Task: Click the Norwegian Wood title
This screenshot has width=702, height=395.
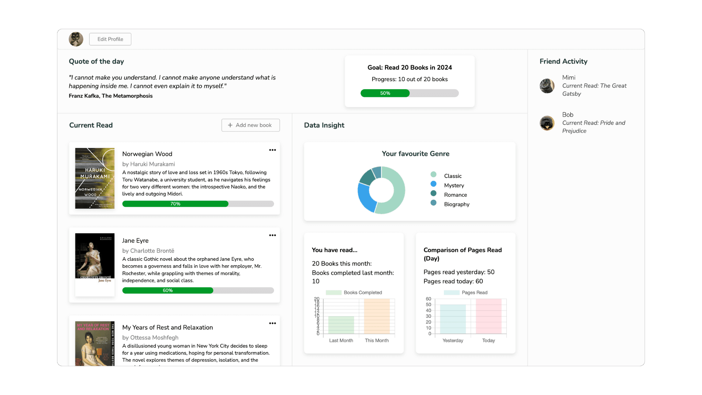Action: point(147,154)
